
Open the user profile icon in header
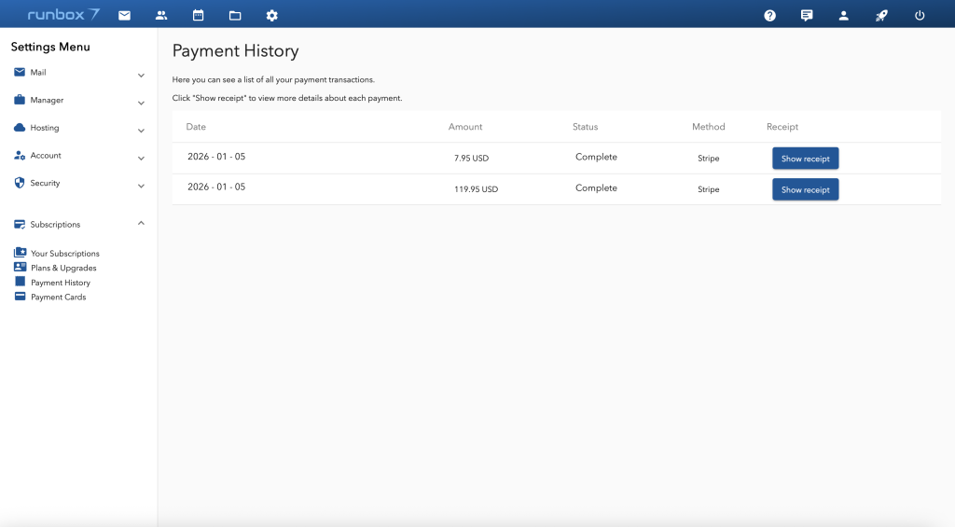pos(844,15)
